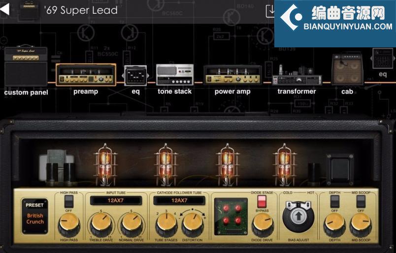Click the 'custom panel' label
Image resolution: width=396 pixels, height=253 pixels.
26,92
